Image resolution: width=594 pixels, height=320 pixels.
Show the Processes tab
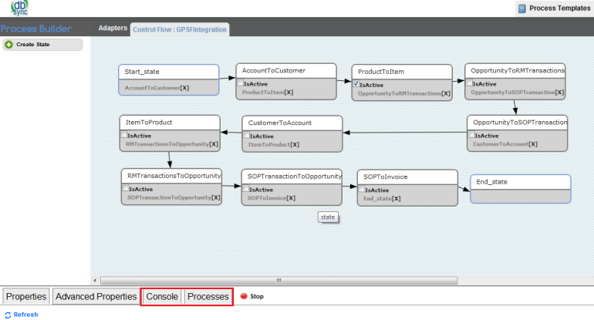[208, 296]
